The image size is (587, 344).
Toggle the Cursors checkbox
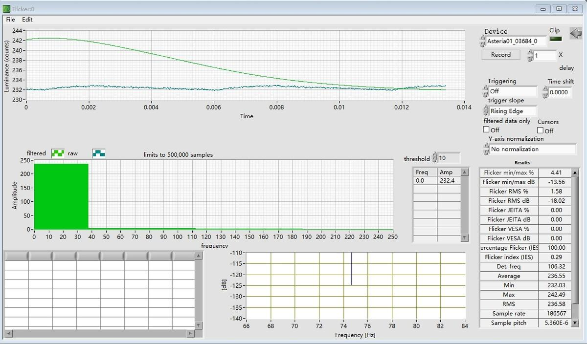(540, 130)
